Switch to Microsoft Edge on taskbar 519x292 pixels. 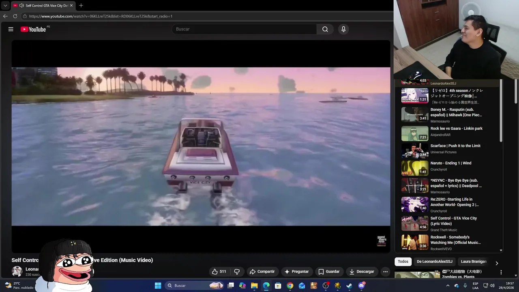coord(266,286)
